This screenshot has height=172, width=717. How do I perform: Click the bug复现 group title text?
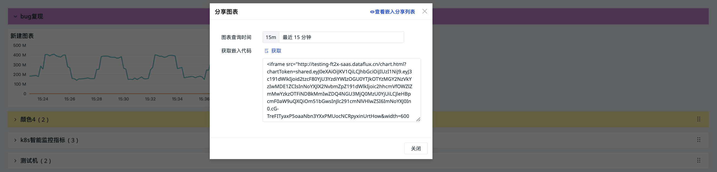[32, 17]
